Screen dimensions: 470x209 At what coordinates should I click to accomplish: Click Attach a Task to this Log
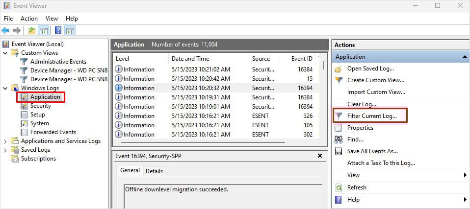[x=381, y=163]
